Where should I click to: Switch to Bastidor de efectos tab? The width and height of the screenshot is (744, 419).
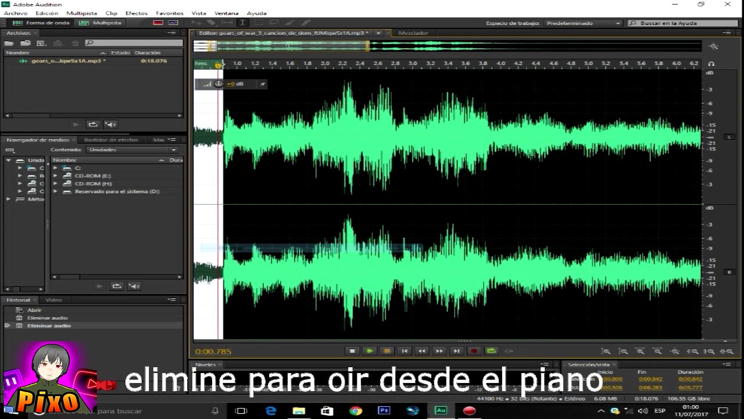(111, 140)
